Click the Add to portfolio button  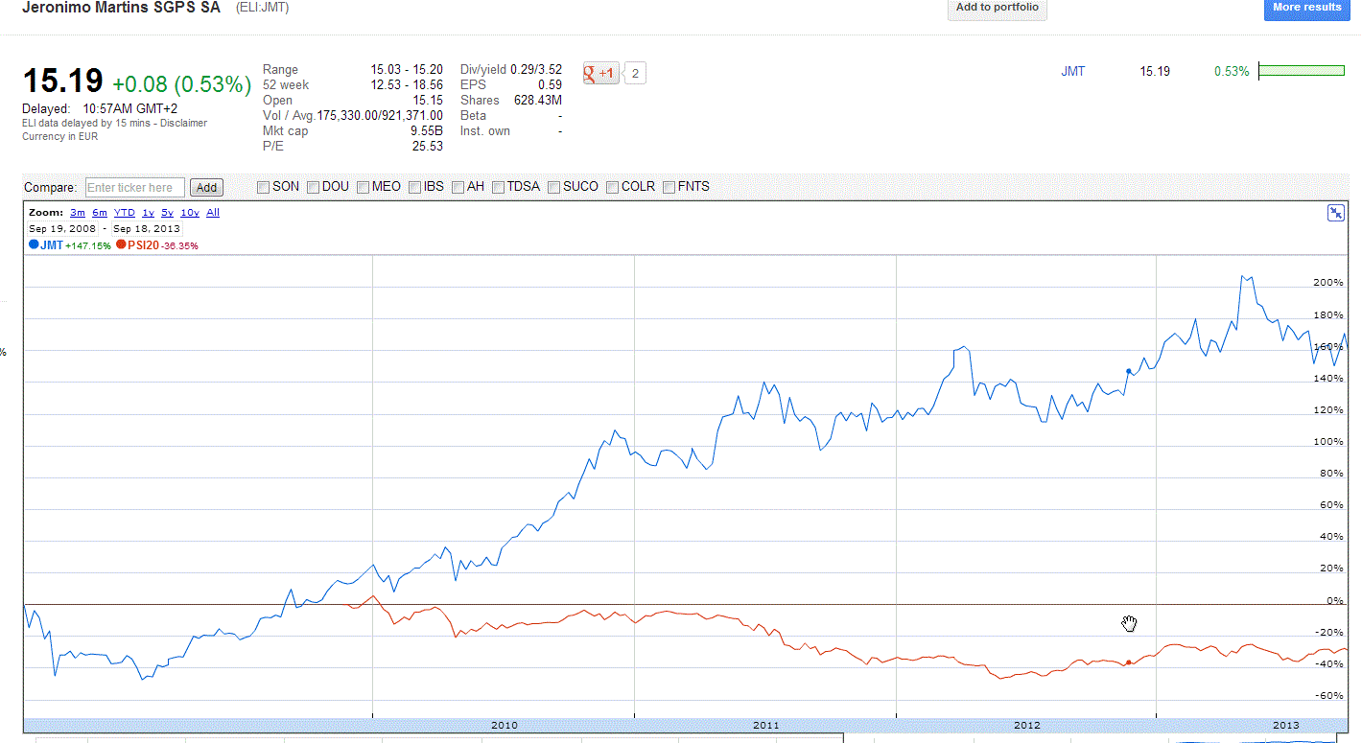click(x=998, y=8)
